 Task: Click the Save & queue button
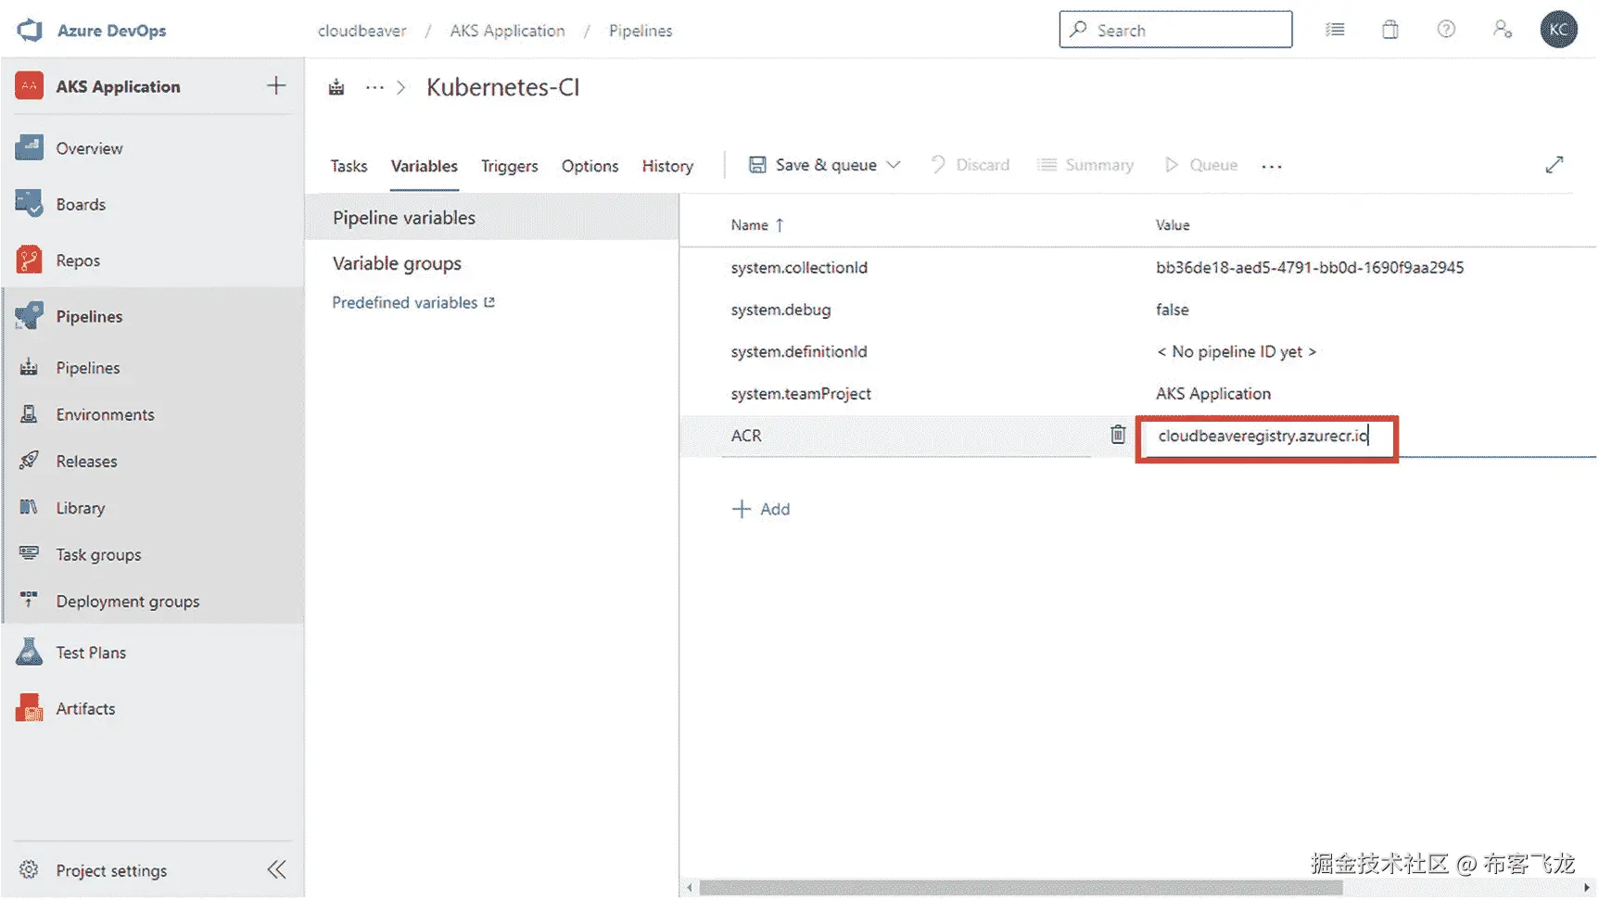(x=813, y=165)
